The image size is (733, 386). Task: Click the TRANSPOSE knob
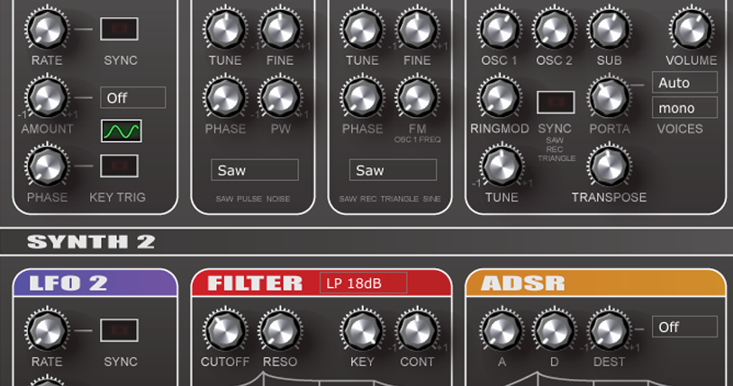click(607, 166)
